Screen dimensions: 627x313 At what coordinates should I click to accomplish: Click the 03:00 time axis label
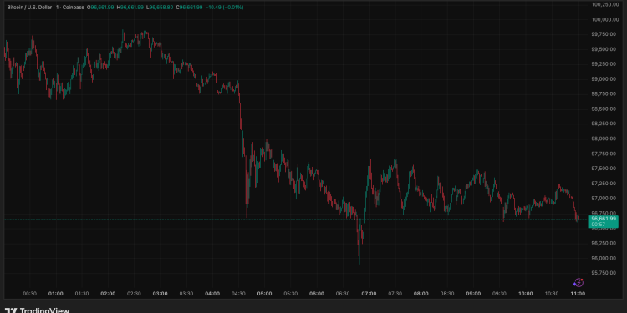pos(160,294)
